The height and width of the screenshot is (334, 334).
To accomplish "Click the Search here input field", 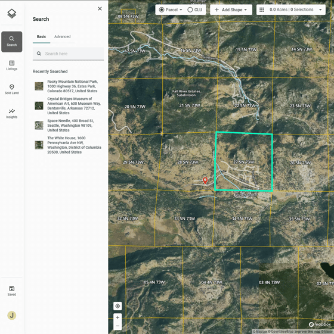I will pyautogui.click(x=69, y=54).
